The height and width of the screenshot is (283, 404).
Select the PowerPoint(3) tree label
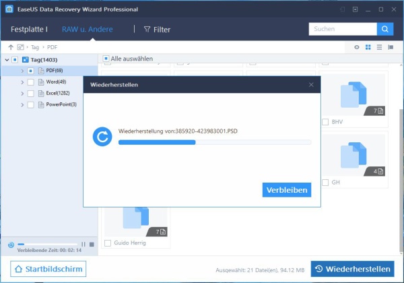tap(61, 104)
